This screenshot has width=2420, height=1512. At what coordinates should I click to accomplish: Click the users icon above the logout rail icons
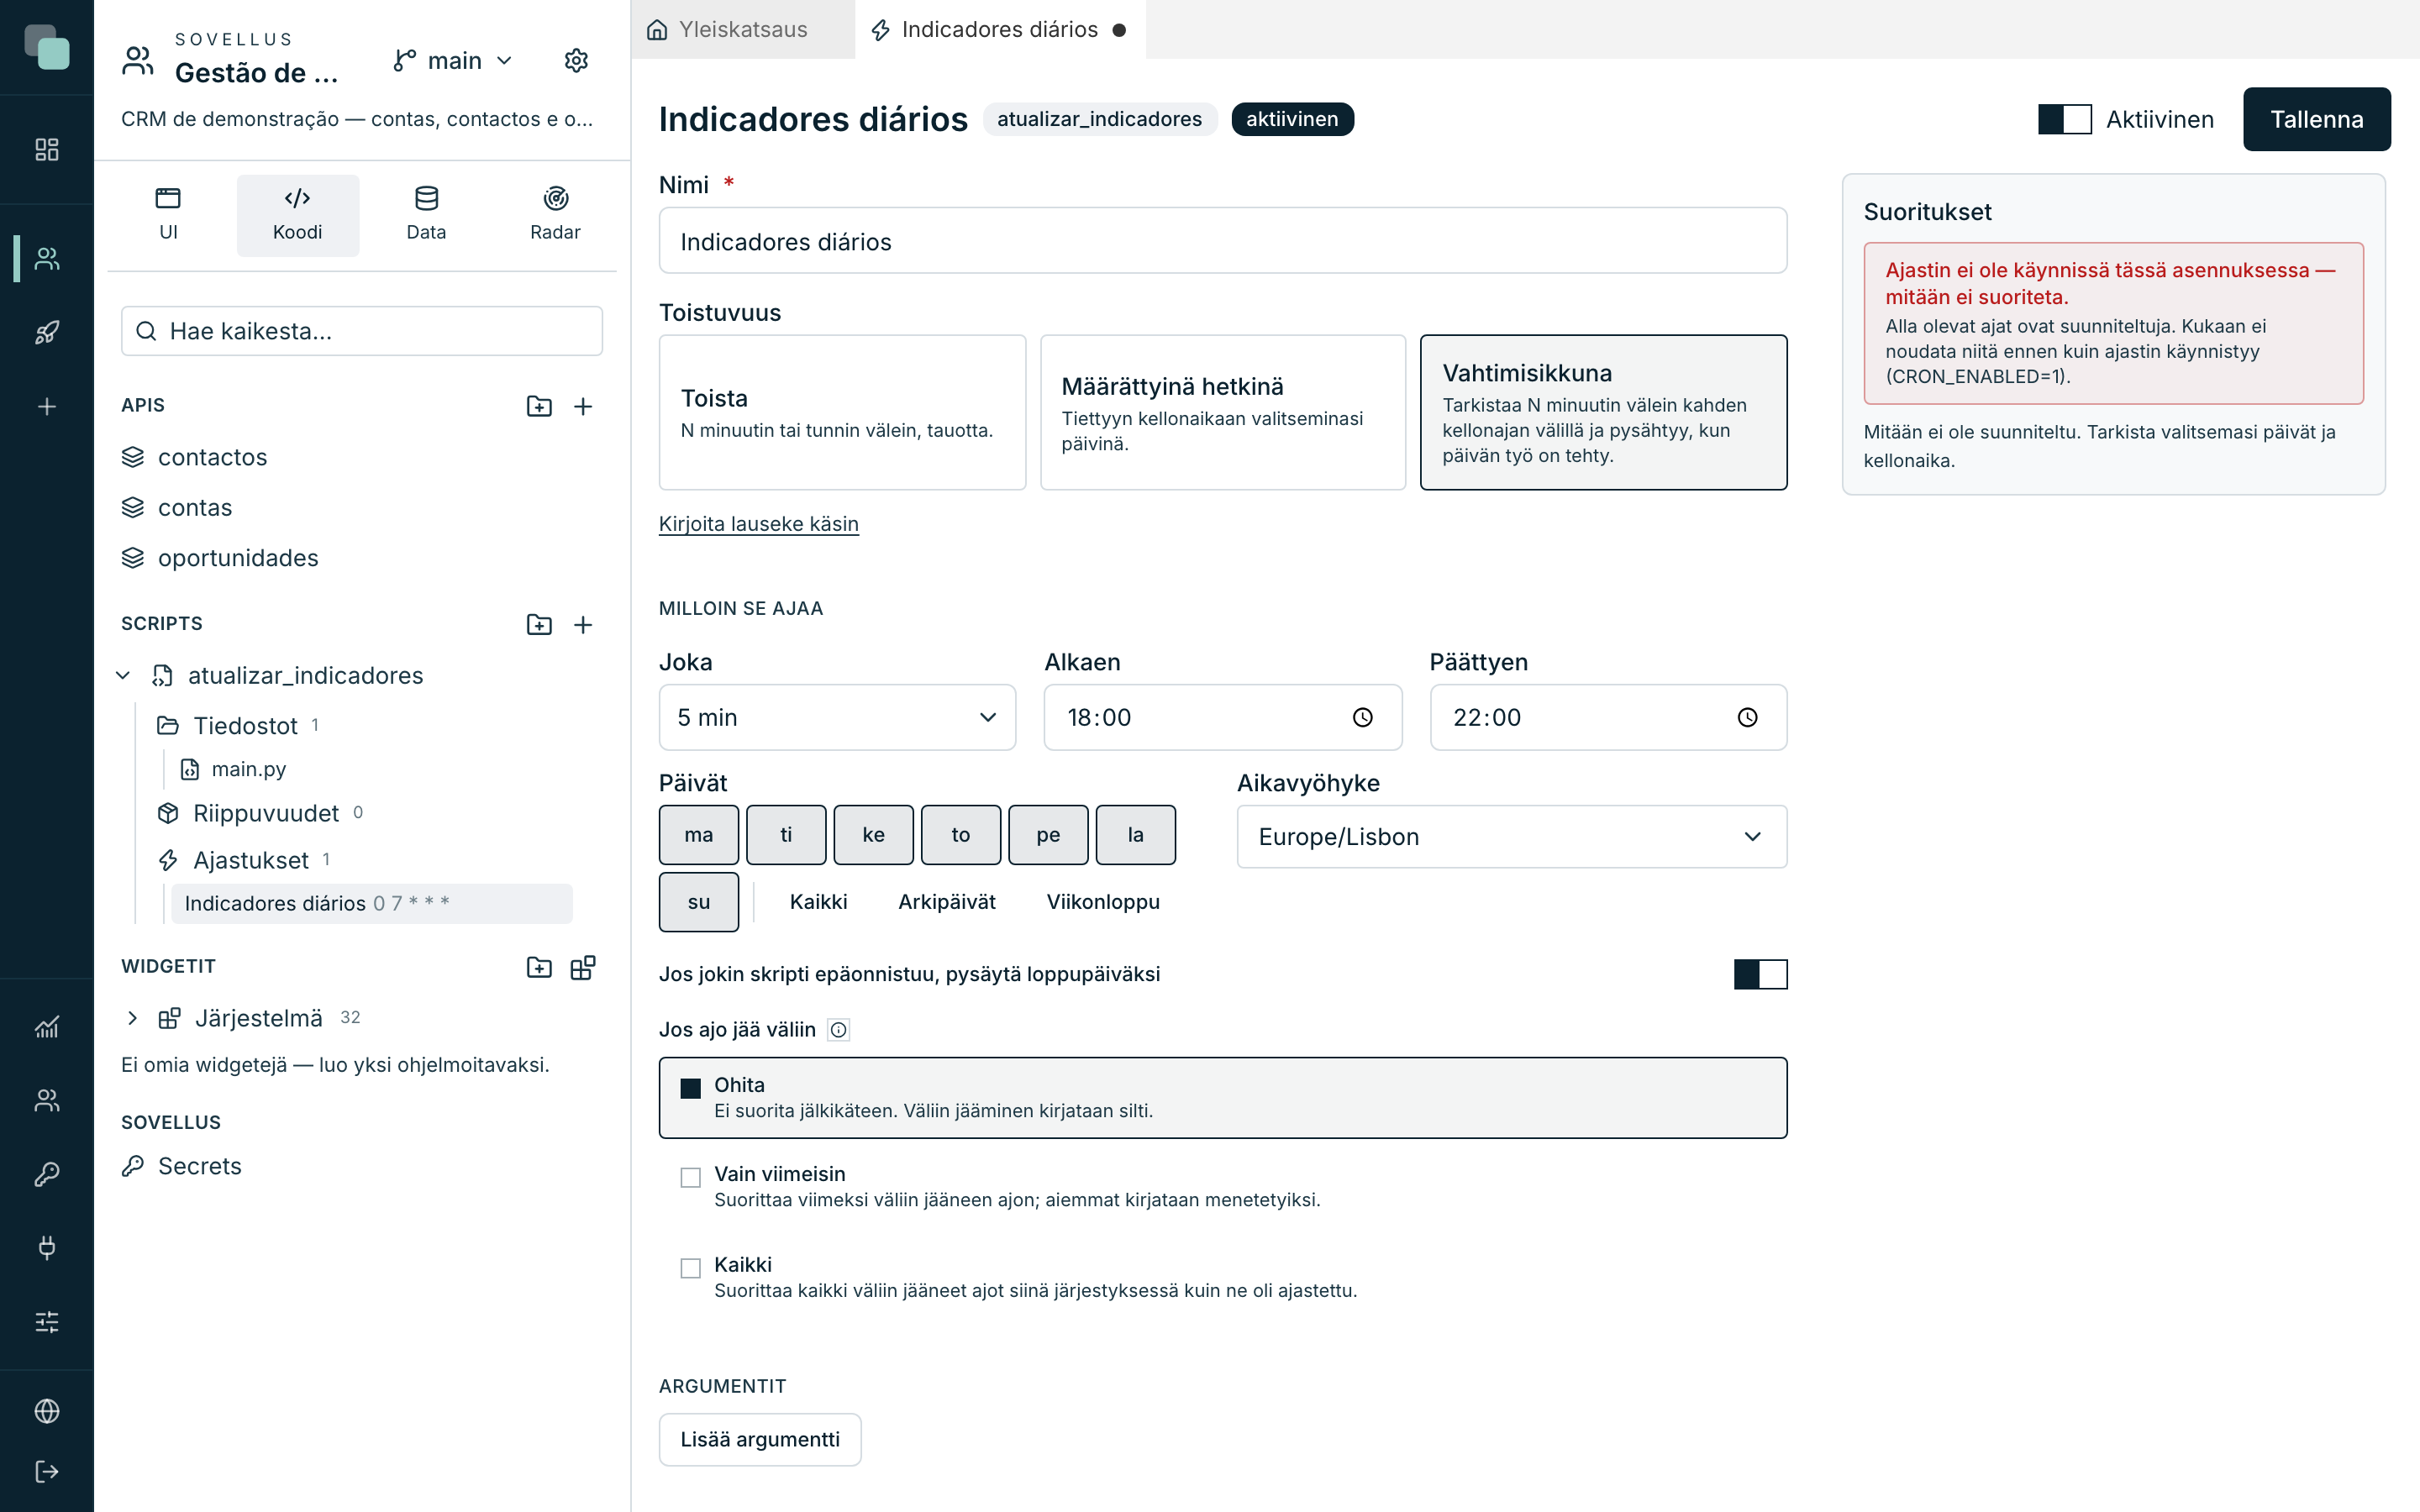47,1100
